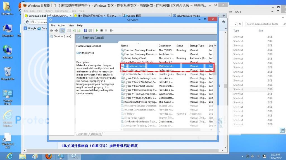Click the Start the service link
Image resolution: width=286 pixels, height=160 pixels.
pos(79,53)
